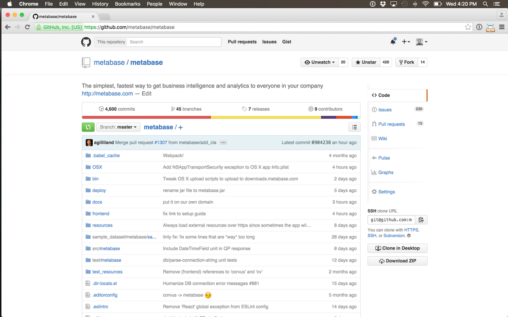The width and height of the screenshot is (508, 317).
Task: Click the red segment of language bar
Action: [146, 117]
